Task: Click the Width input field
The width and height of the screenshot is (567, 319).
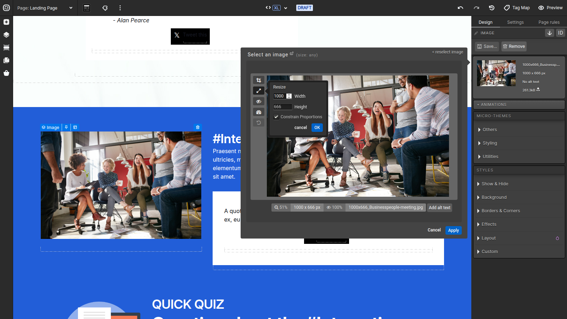Action: [x=280, y=96]
